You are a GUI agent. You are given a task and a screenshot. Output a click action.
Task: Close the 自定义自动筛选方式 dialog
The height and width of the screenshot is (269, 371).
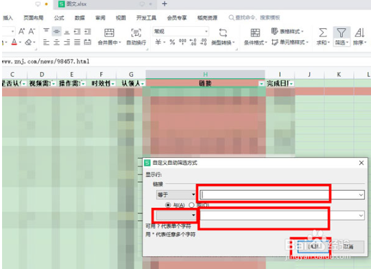[361, 163]
